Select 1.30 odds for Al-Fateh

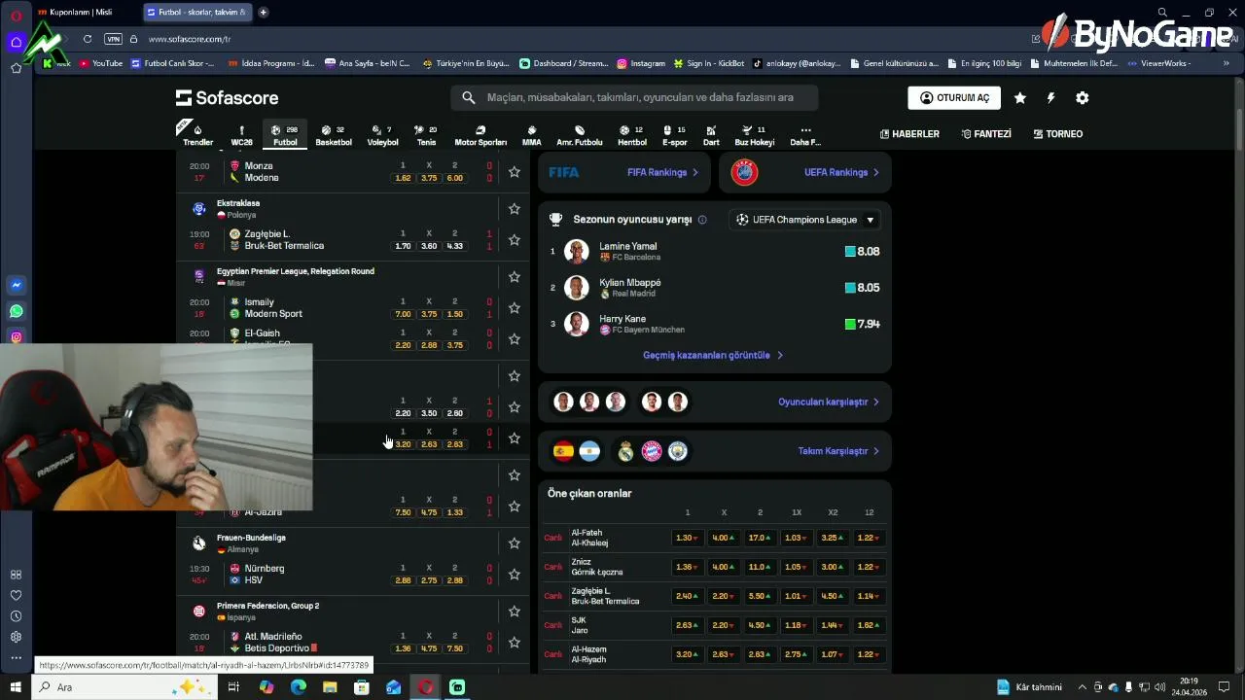pyautogui.click(x=687, y=538)
